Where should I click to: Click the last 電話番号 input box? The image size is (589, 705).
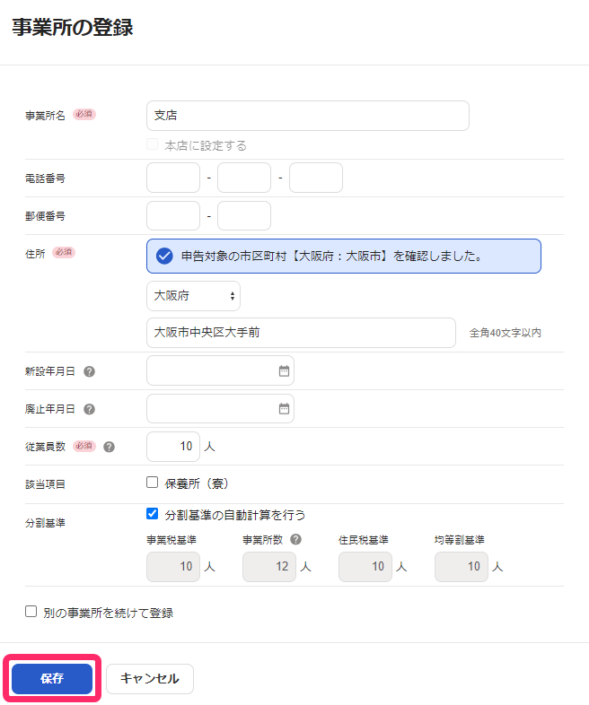tap(316, 178)
